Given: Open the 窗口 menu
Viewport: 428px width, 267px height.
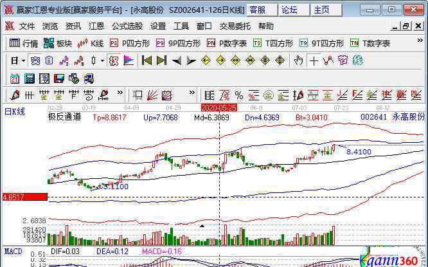Looking at the screenshot, I should click(204, 26).
